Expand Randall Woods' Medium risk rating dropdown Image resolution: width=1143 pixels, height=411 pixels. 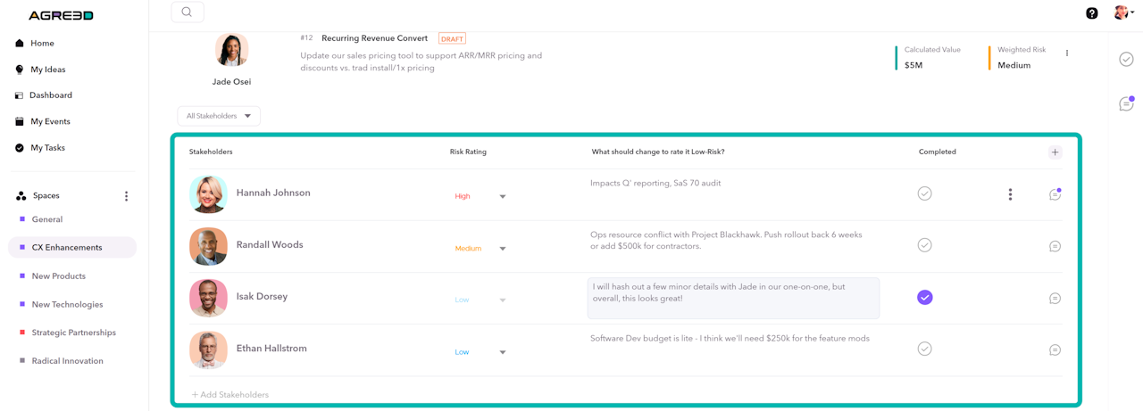(x=503, y=249)
